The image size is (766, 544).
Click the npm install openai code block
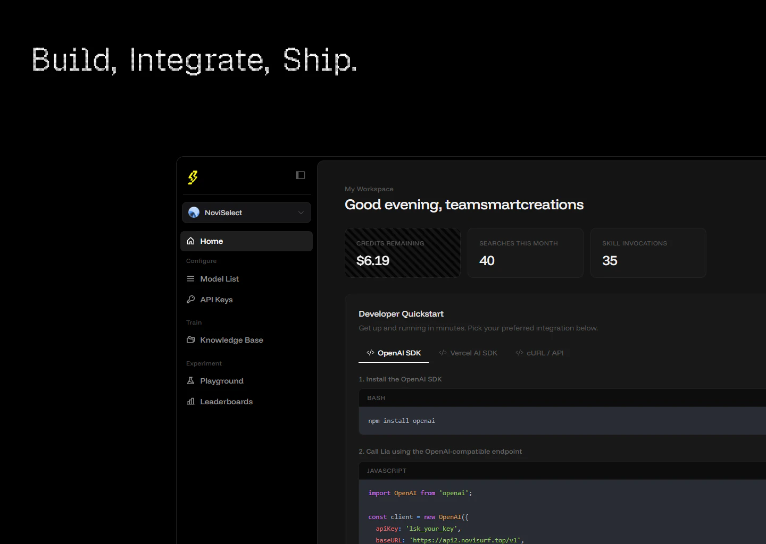point(402,421)
